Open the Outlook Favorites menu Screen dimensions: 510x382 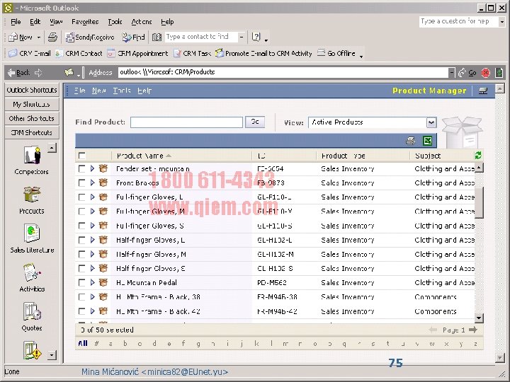(x=85, y=22)
